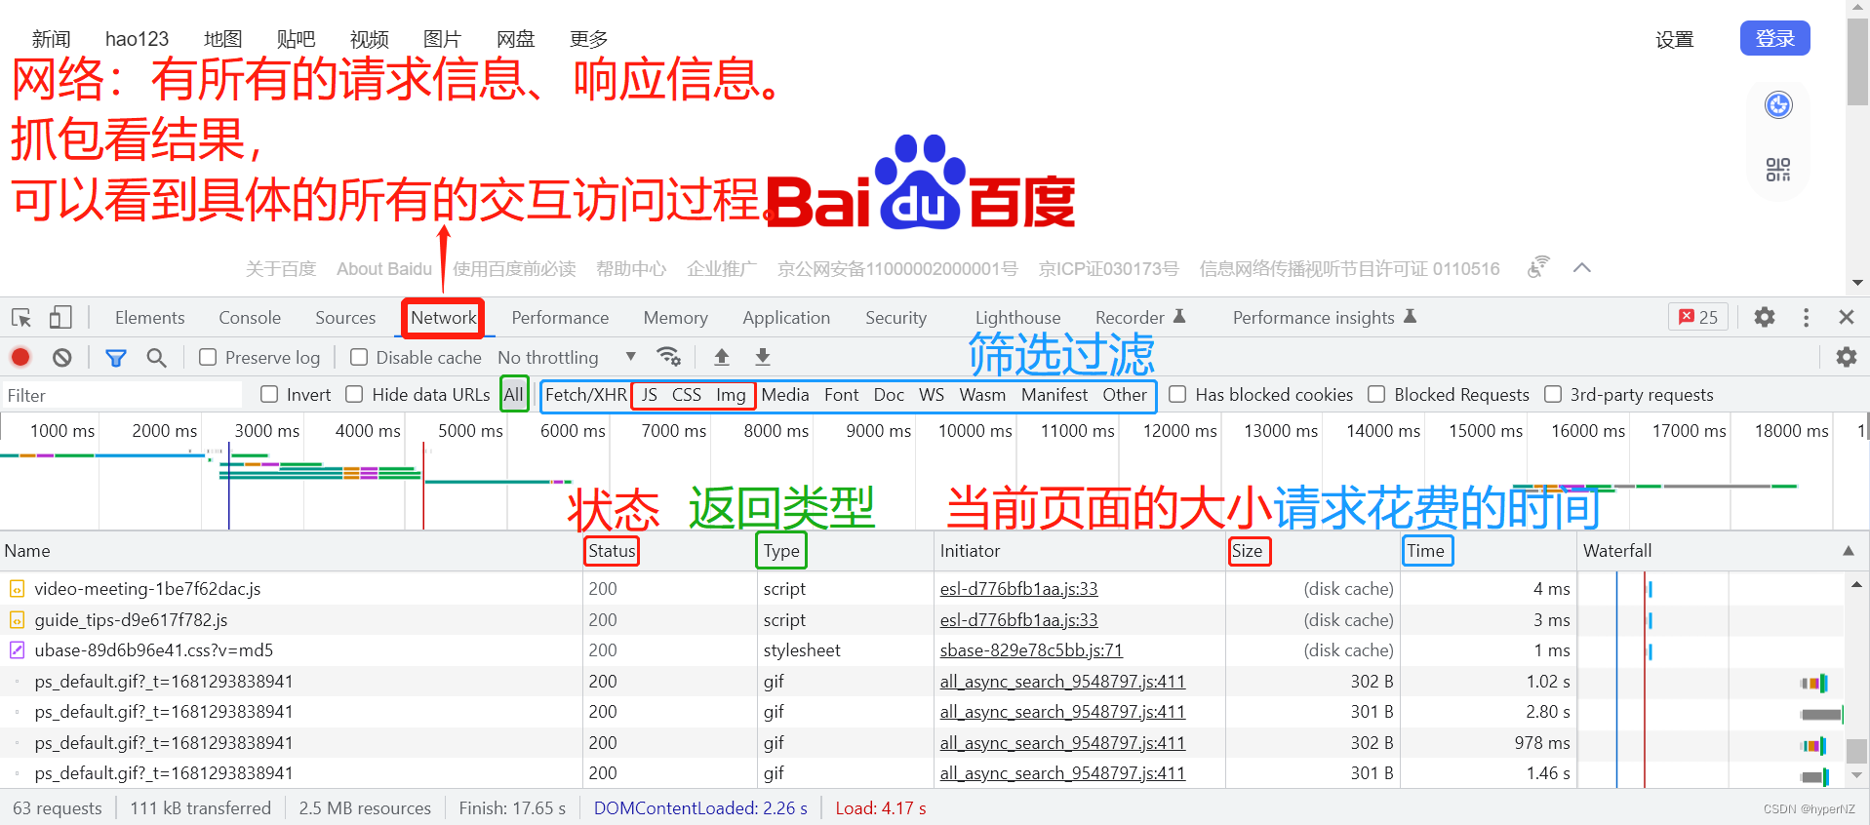
Task: Filter requests by JS type
Action: [649, 395]
